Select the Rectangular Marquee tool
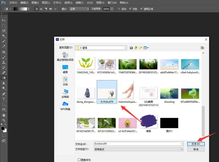 [4, 25]
